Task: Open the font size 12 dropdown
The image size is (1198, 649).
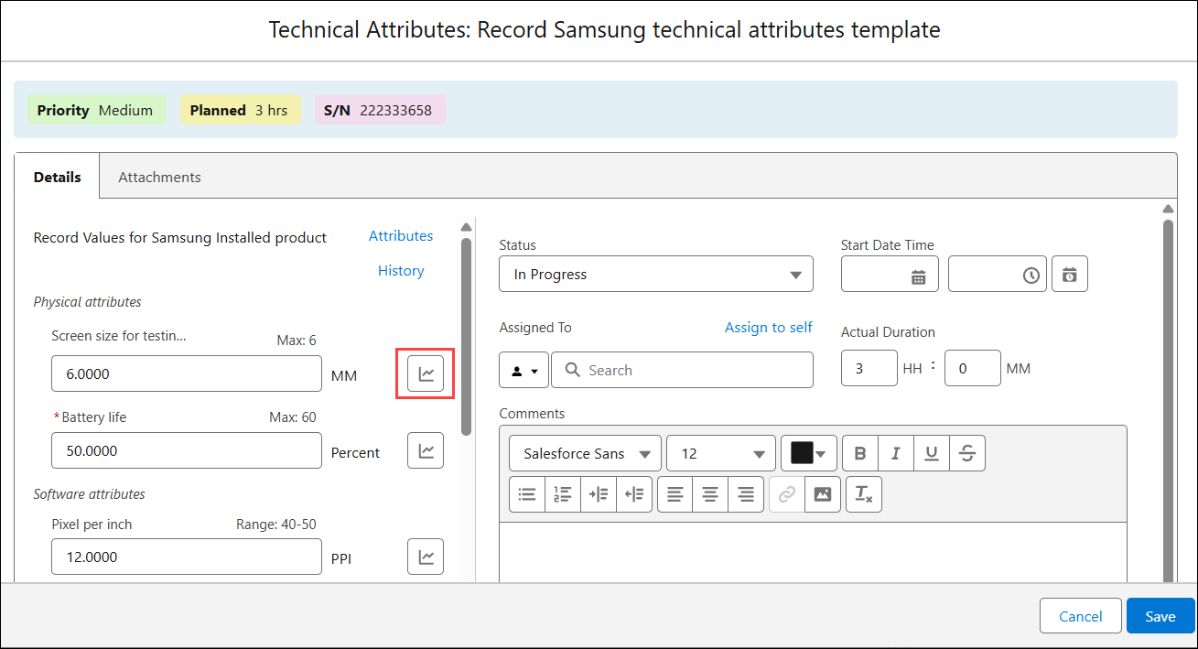Action: (721, 453)
